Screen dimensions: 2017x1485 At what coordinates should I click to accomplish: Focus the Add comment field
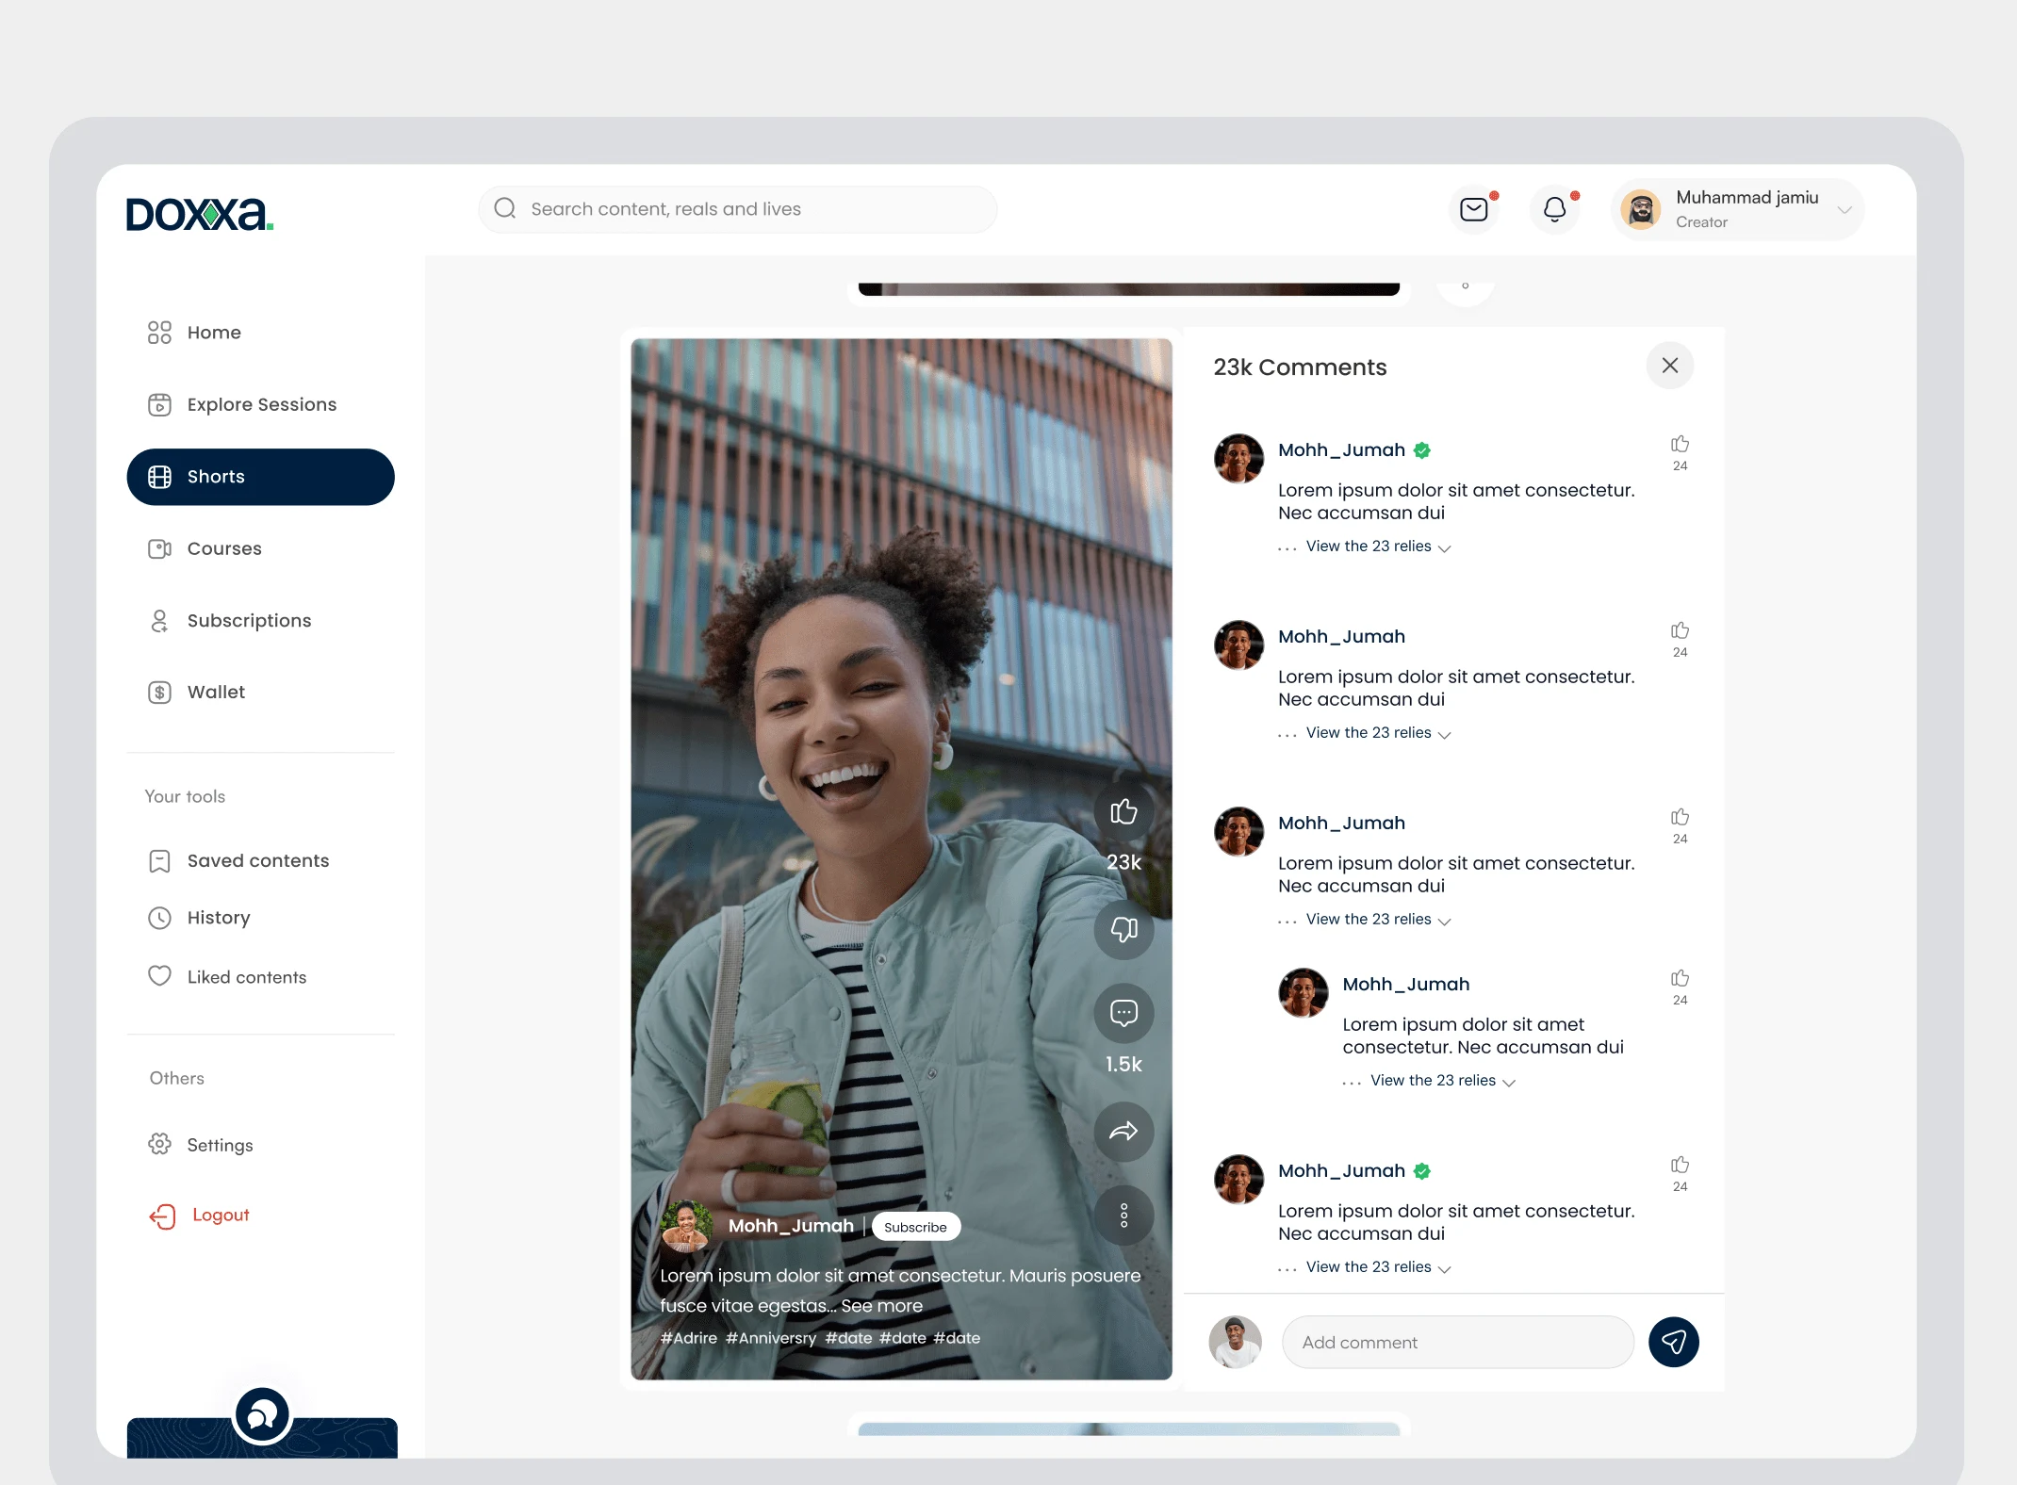coord(1457,1342)
